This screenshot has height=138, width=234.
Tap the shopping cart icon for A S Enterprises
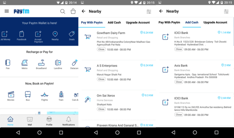[x=88, y=69]
